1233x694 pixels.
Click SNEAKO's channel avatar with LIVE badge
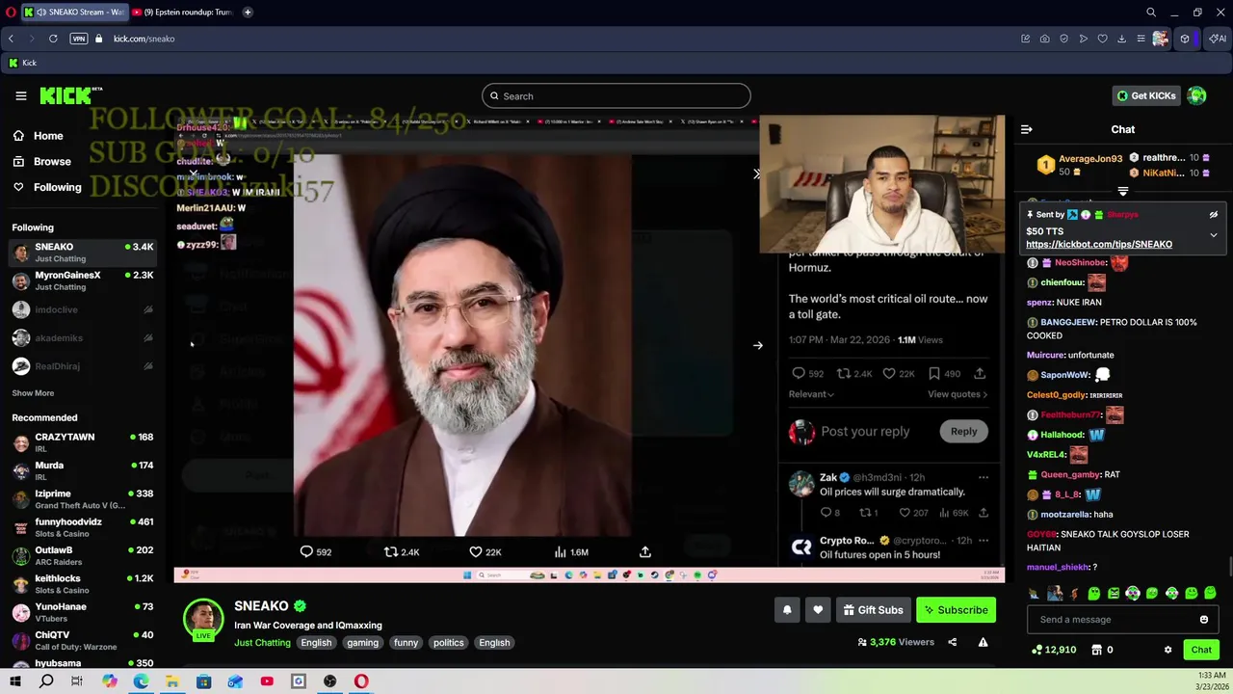(203, 619)
